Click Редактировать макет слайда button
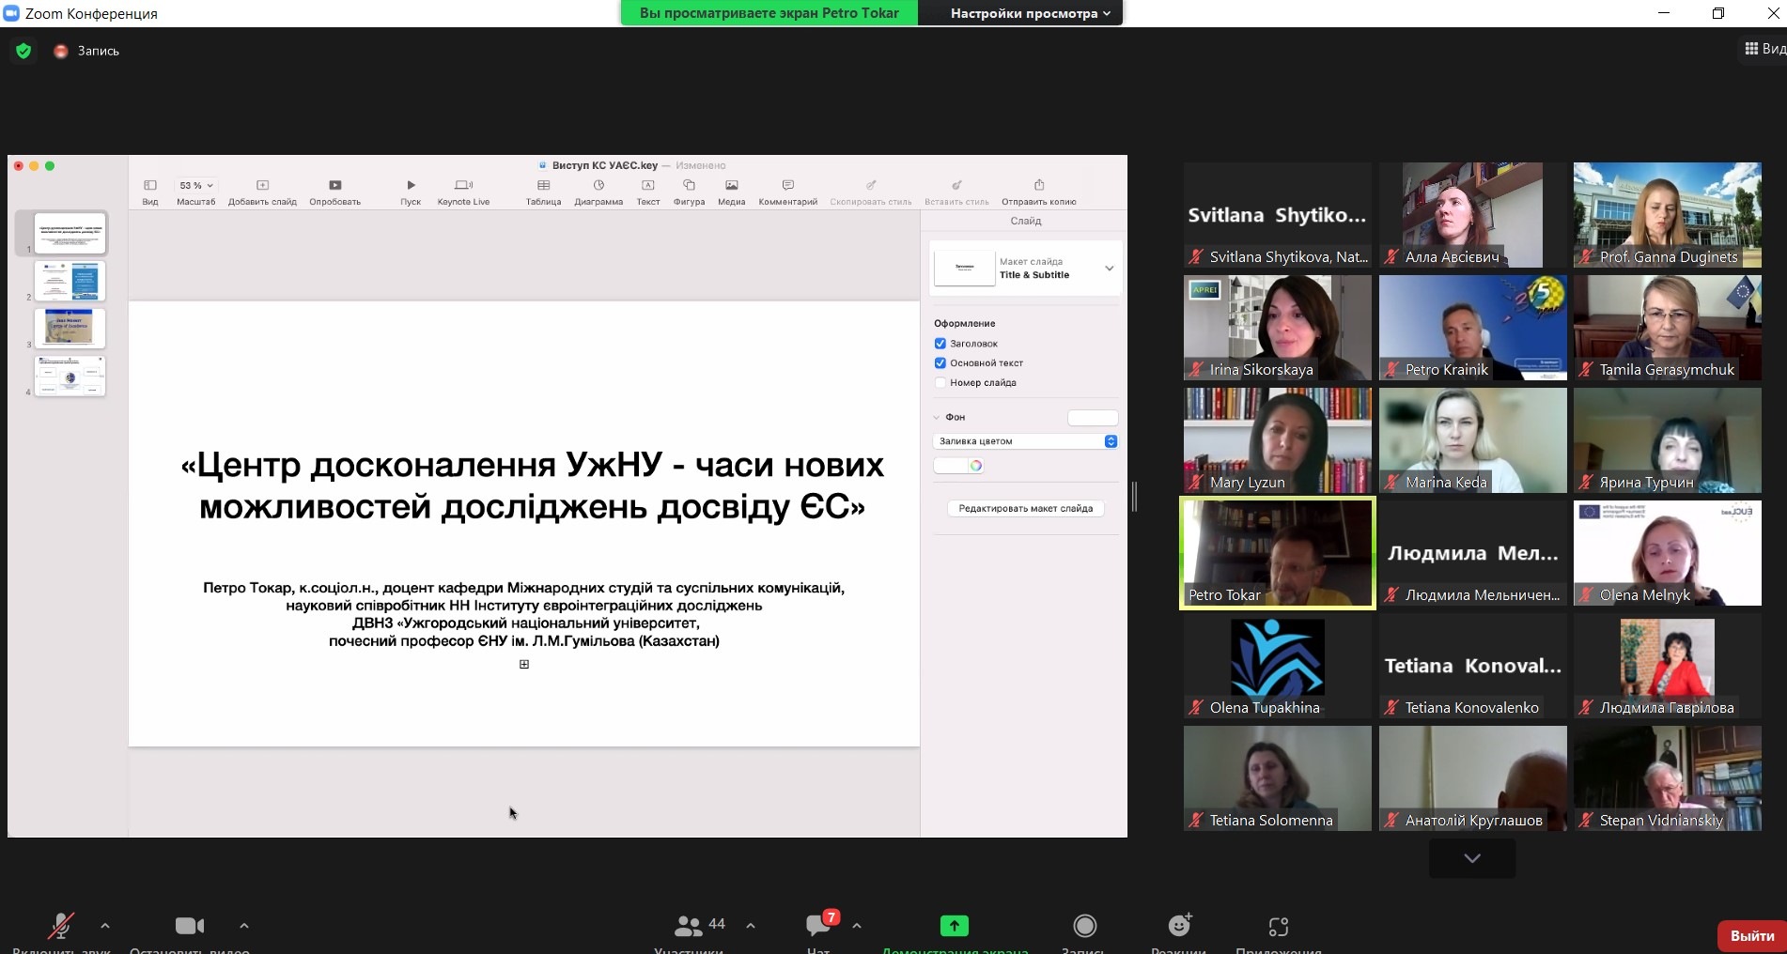This screenshot has height=954, width=1787. (x=1025, y=509)
